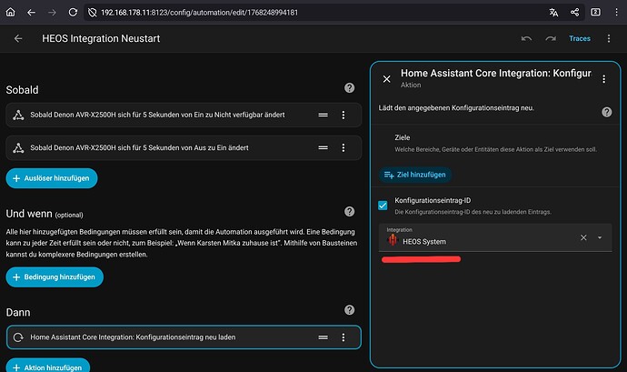Click Auslöser hinzufügen button

click(52, 178)
